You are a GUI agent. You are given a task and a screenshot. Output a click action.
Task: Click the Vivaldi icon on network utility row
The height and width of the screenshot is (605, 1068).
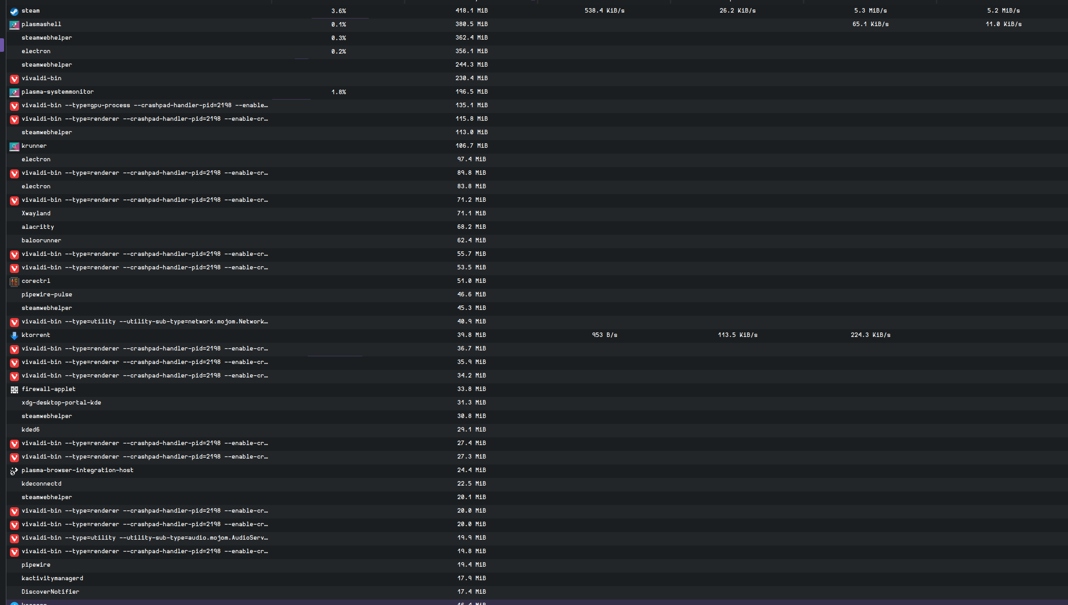(x=14, y=322)
